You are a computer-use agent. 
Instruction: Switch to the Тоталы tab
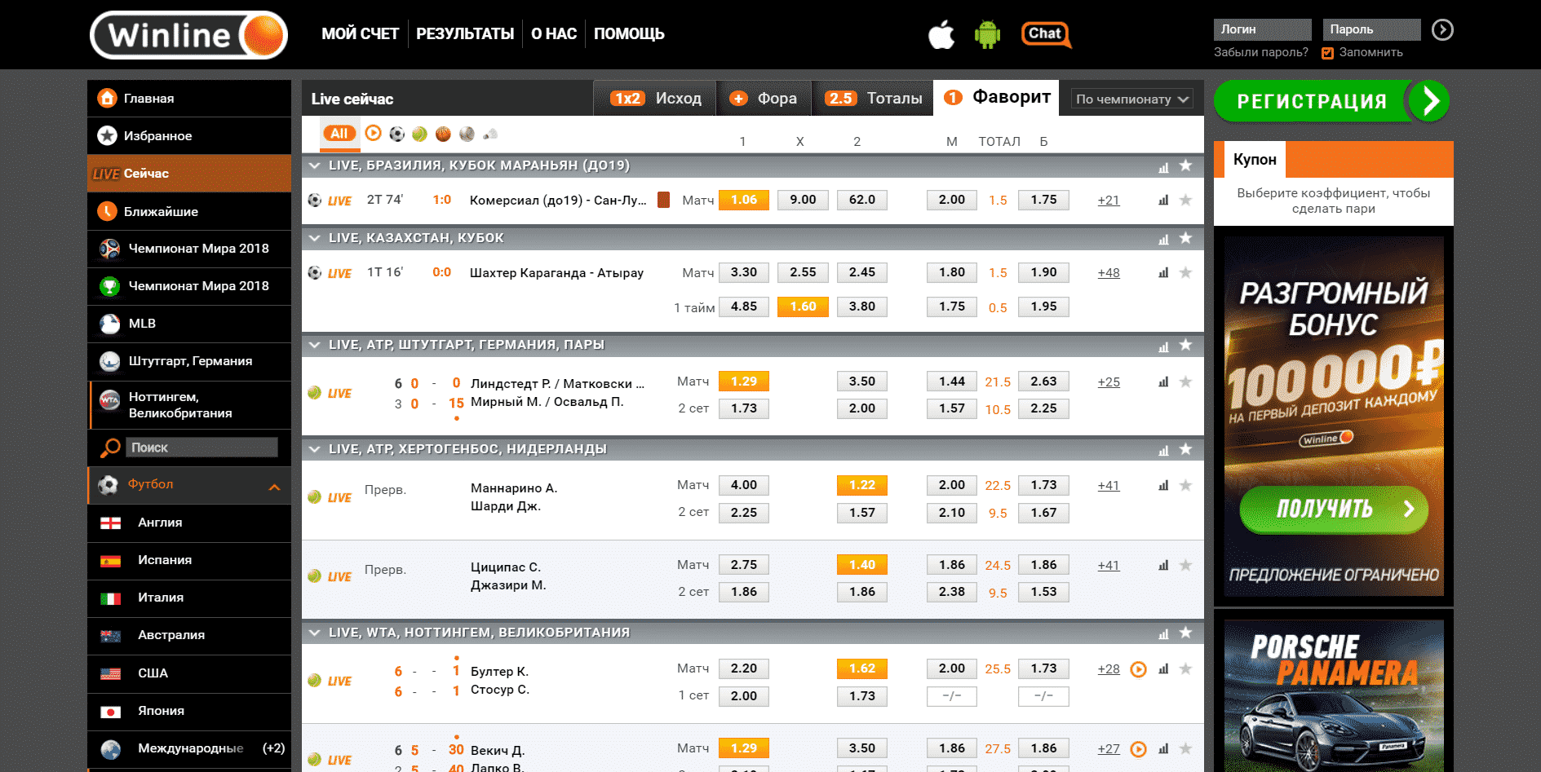coord(872,99)
